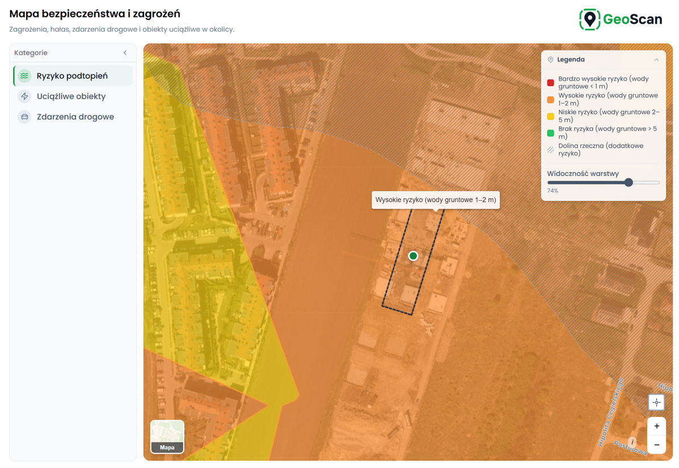Click the Wysokie ryzyko tooltip on the map

pos(436,200)
